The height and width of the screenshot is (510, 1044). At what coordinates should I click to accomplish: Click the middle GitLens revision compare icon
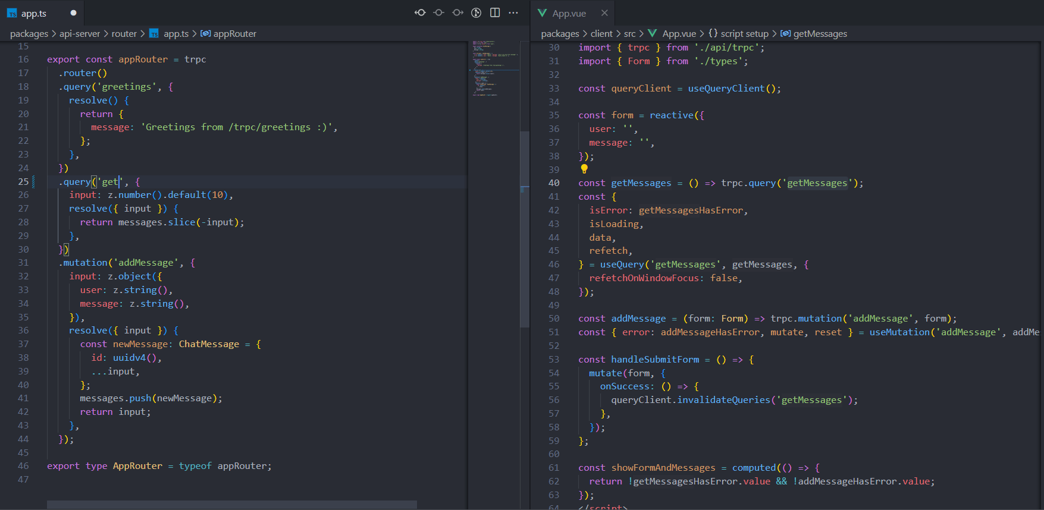coord(439,12)
